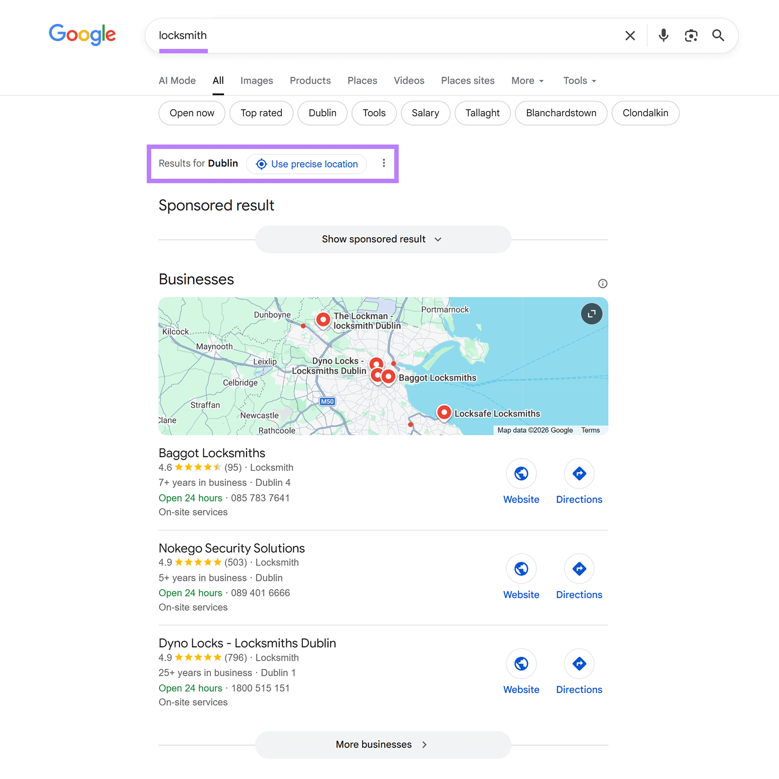Screen dimensions: 779x779
Task: Get Directions to Dyno Locks
Action: 579,664
